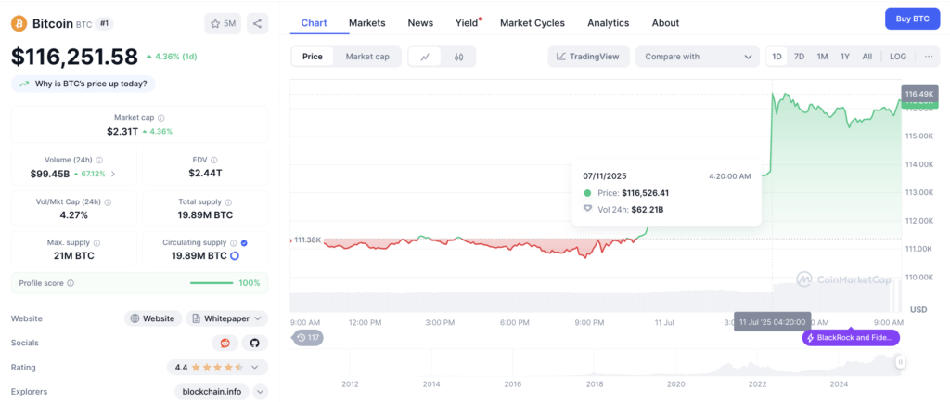Toggle LOG scale on chart

[x=898, y=57]
